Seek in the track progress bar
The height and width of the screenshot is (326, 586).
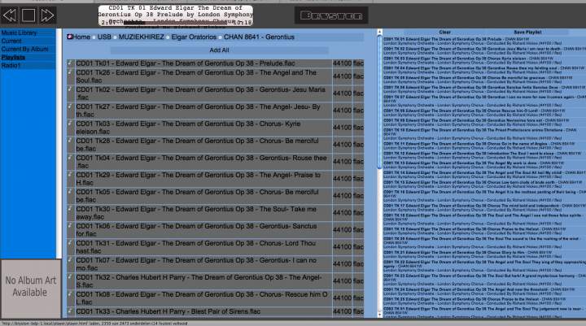176,23
